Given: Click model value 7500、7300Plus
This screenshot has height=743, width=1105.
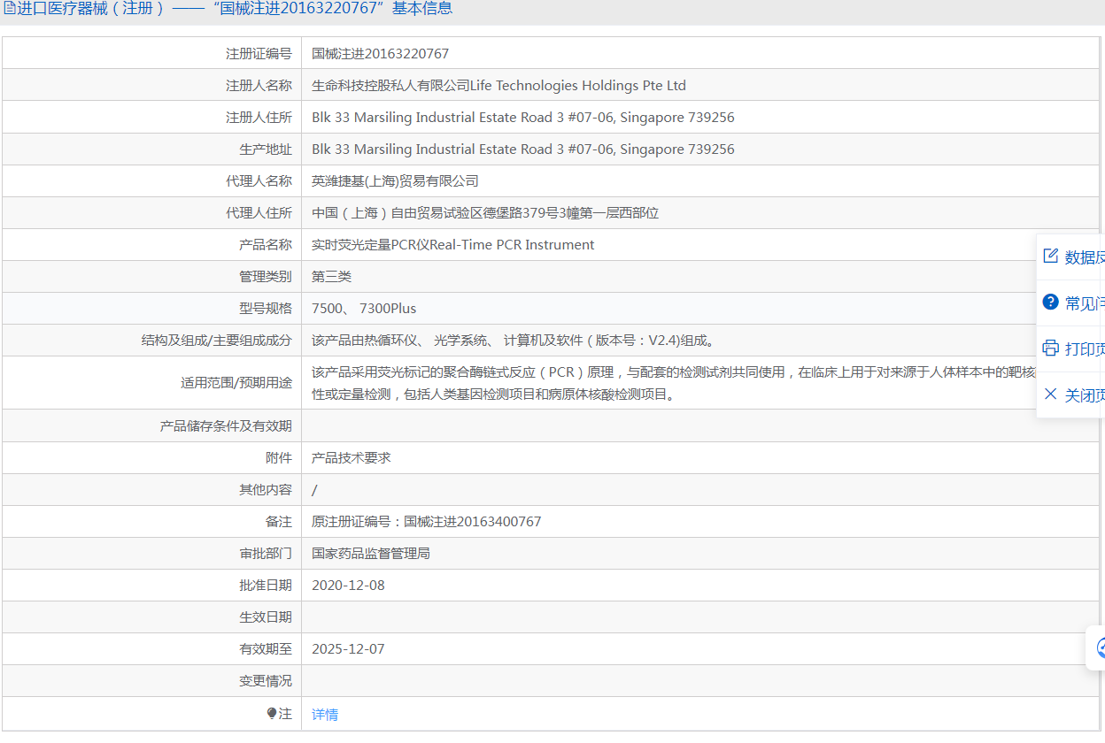Looking at the screenshot, I should pyautogui.click(x=364, y=309).
